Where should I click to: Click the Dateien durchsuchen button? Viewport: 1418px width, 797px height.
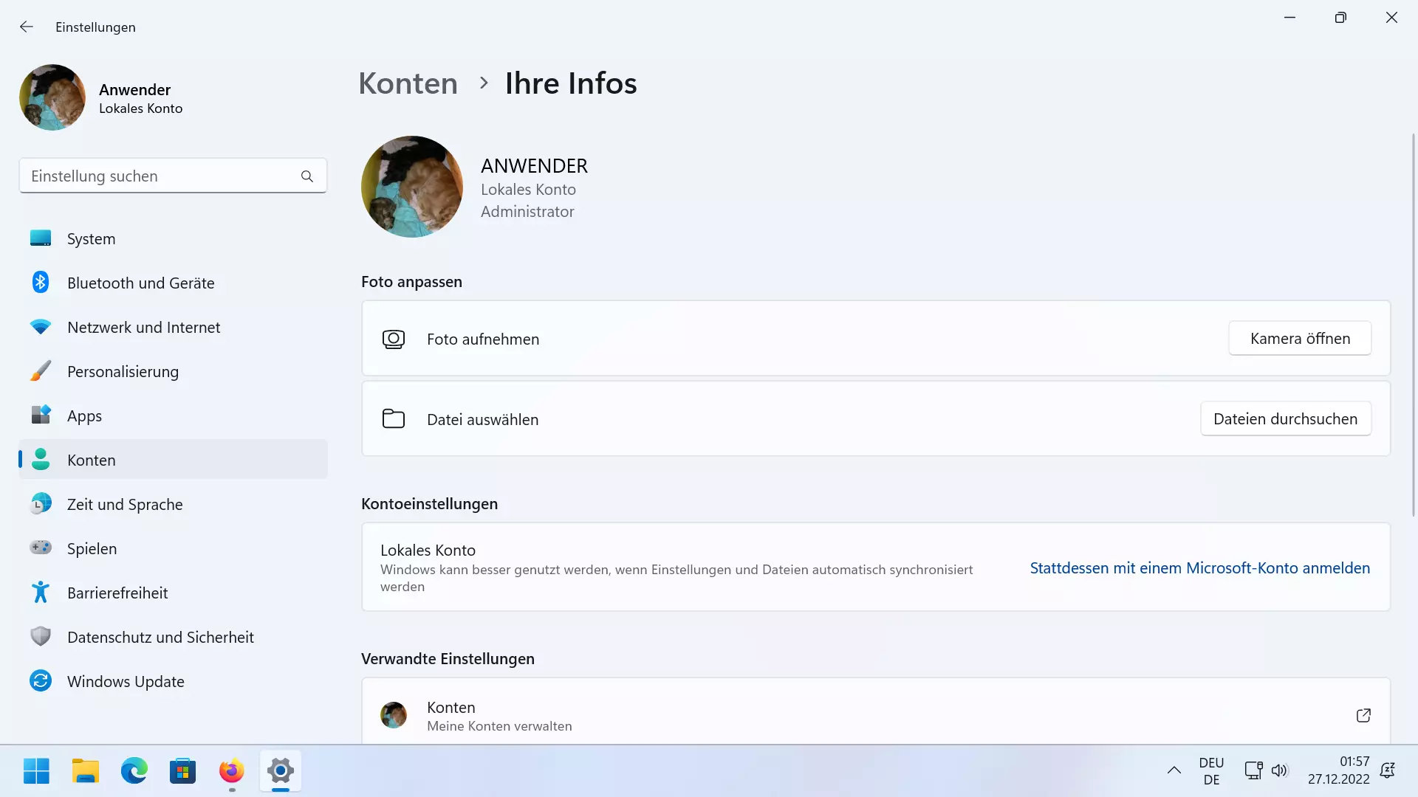pyautogui.click(x=1286, y=418)
